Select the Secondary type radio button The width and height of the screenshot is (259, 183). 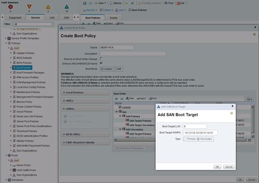coord(198,139)
